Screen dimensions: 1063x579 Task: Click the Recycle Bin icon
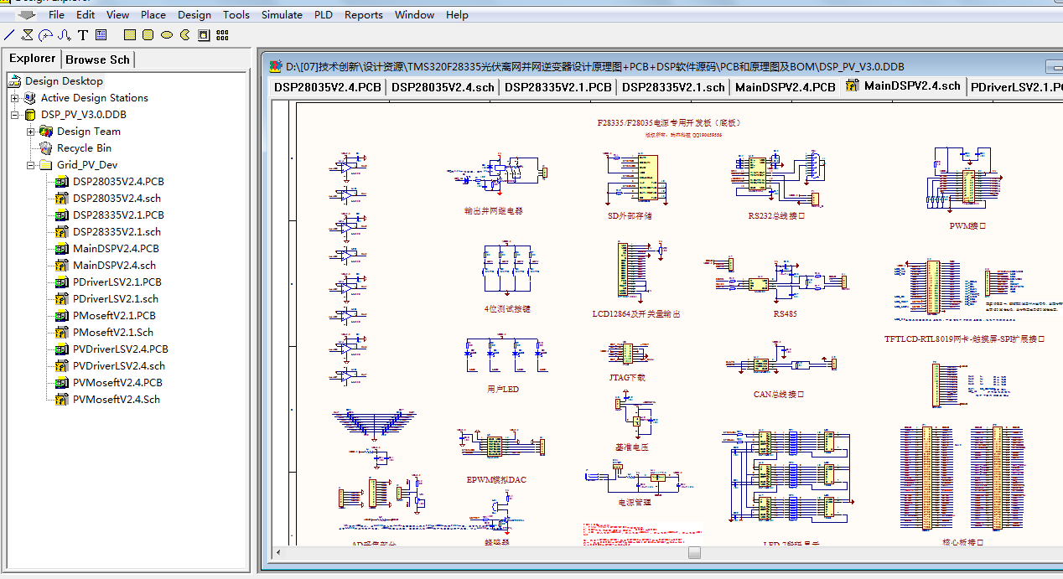(47, 148)
